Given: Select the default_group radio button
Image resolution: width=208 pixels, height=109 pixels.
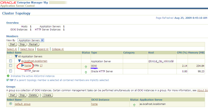Looking at the screenshot, I should pyautogui.click(x=11, y=104).
